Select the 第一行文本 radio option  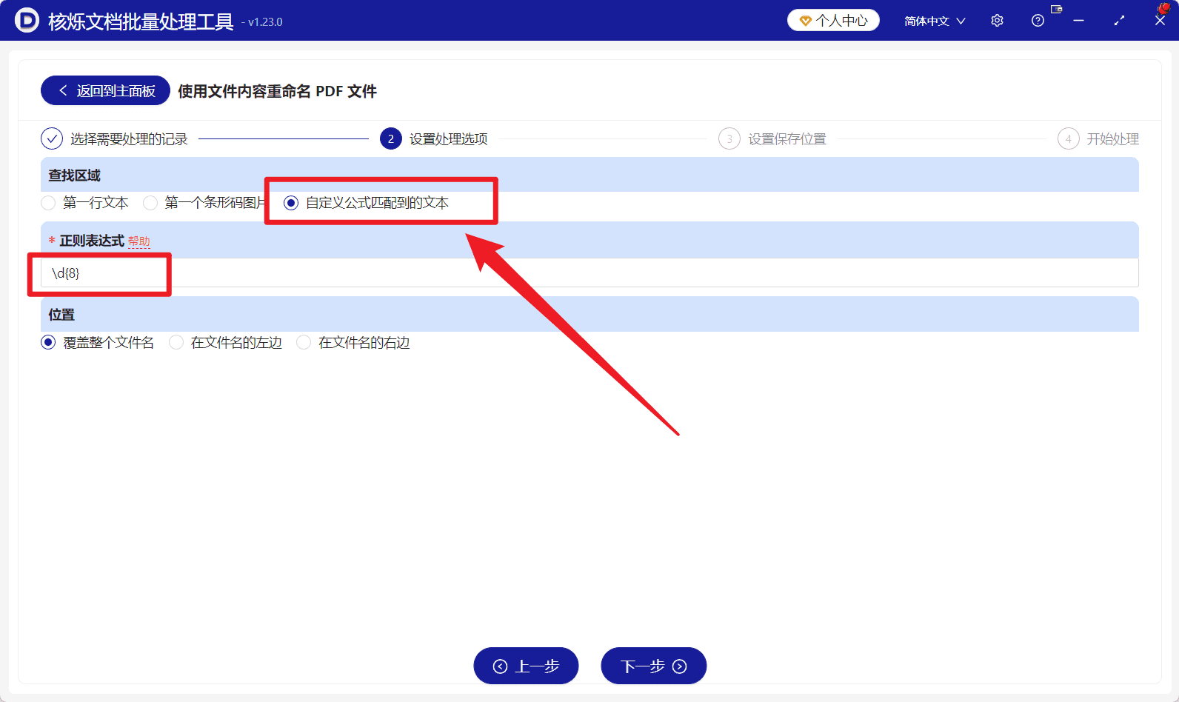tap(85, 203)
